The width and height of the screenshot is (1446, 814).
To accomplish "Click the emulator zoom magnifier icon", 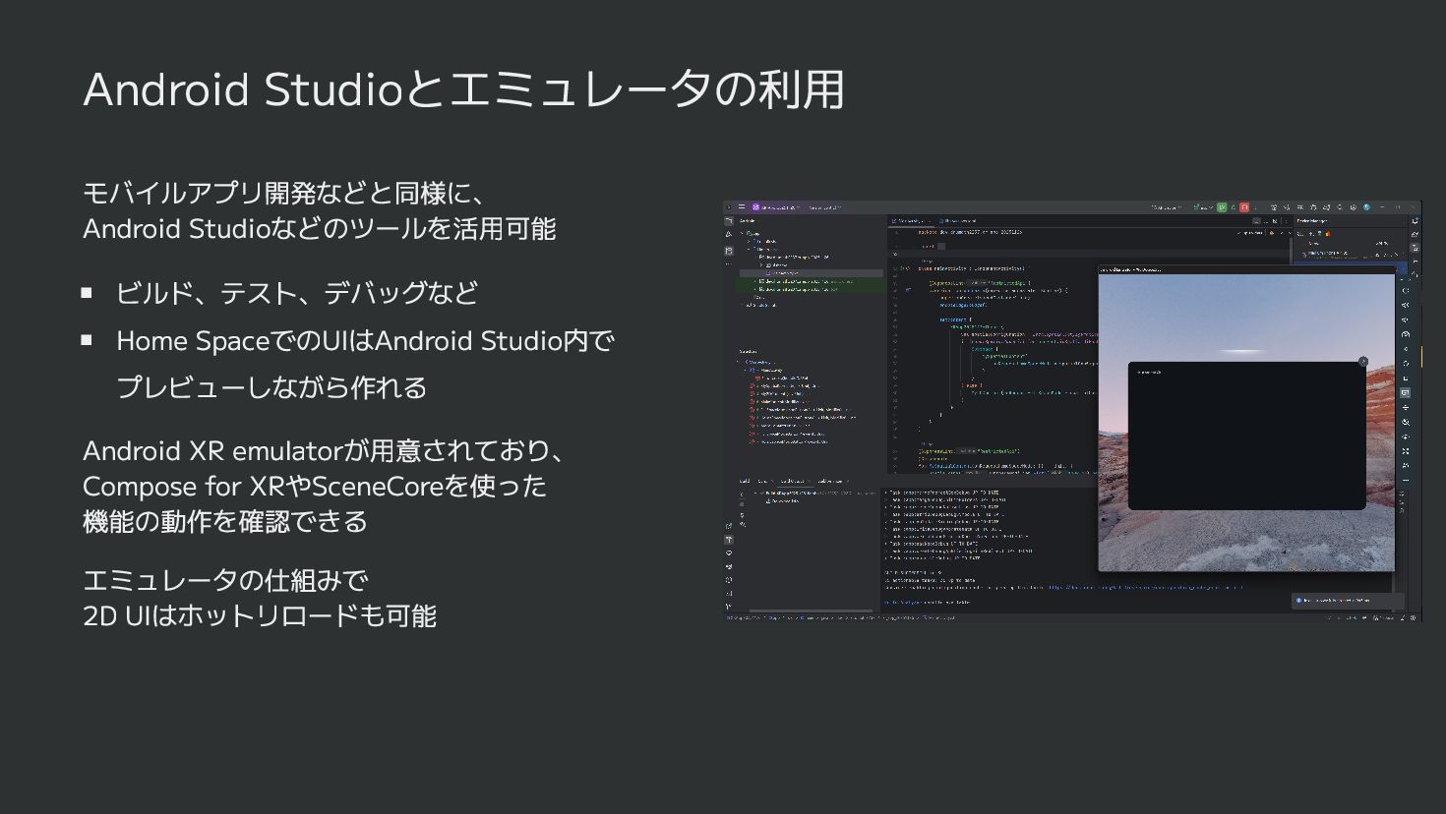I will 1406,422.
